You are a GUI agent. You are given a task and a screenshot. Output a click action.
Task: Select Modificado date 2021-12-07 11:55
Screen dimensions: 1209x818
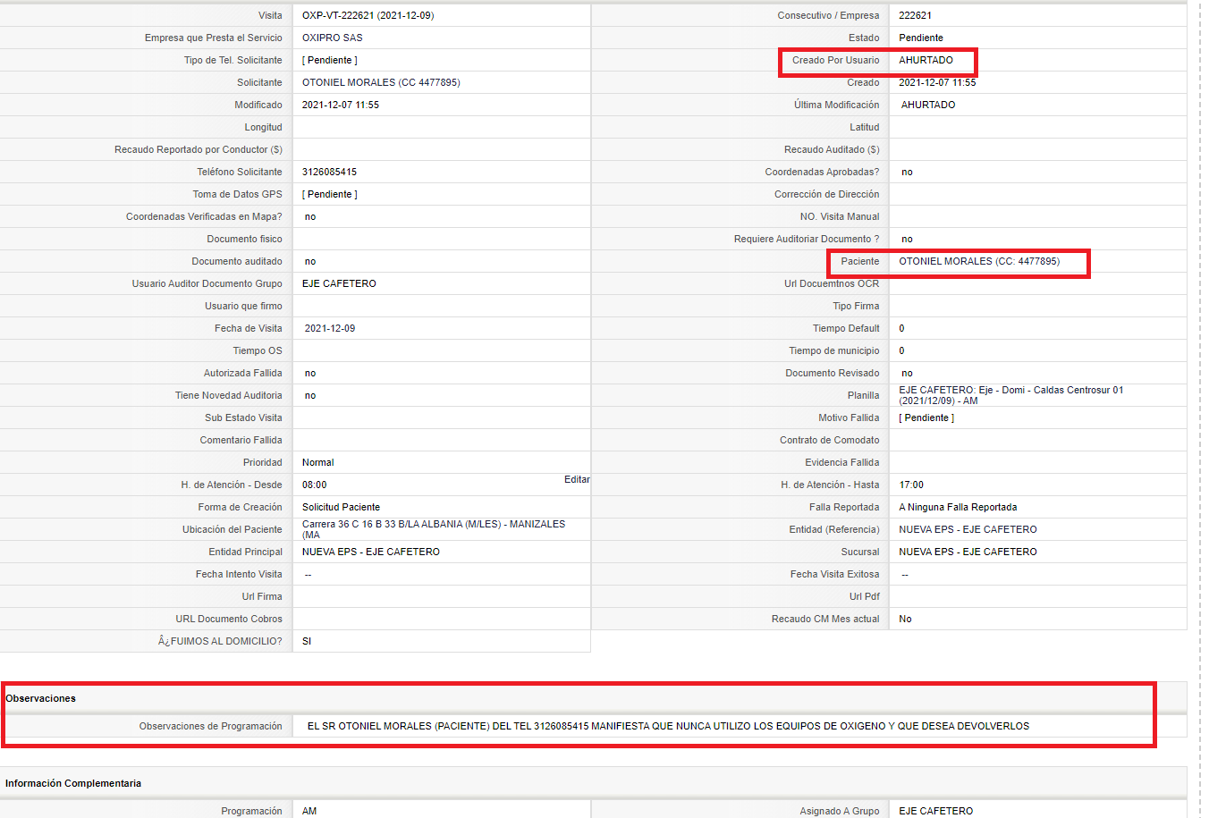341,105
